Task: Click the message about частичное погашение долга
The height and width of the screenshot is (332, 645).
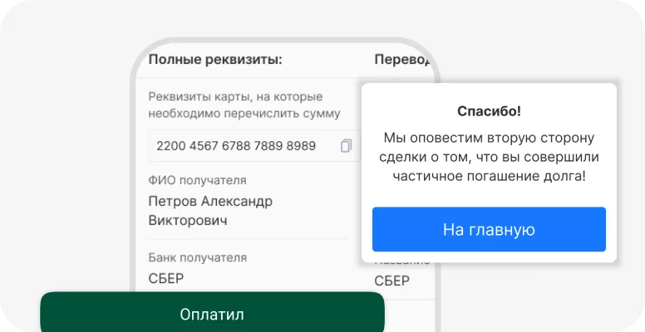Action: coord(489,157)
